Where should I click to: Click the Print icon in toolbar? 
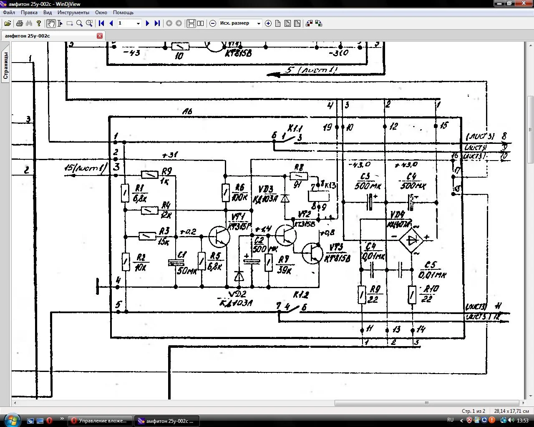click(19, 23)
